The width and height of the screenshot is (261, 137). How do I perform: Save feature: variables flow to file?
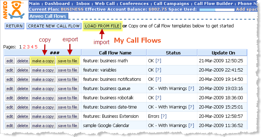[x=68, y=70]
